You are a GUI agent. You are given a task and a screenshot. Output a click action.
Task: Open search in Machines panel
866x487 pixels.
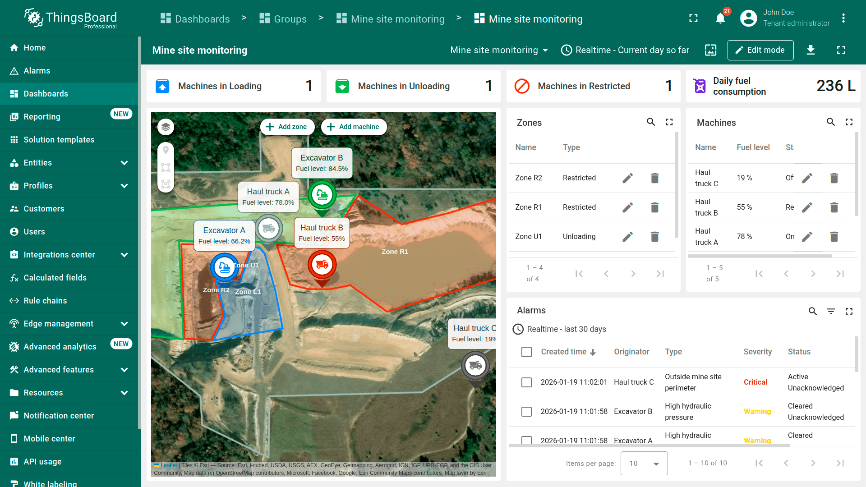click(x=830, y=122)
